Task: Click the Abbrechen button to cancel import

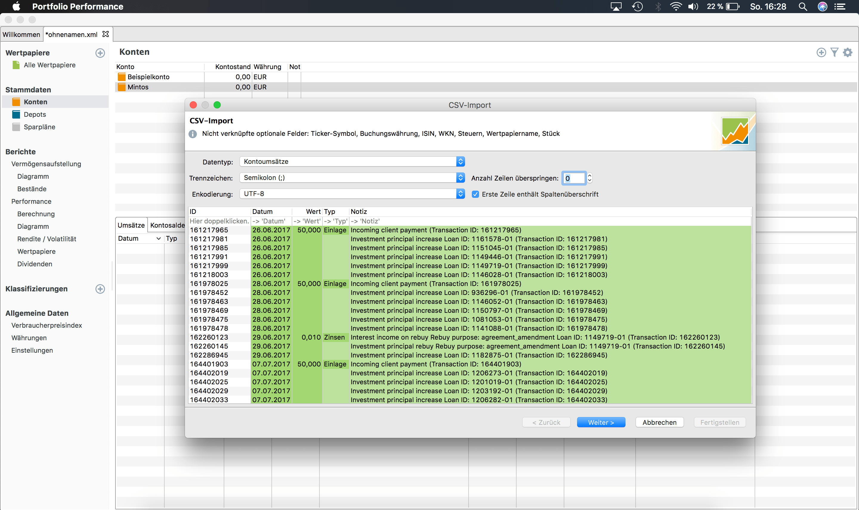Action: tap(659, 422)
